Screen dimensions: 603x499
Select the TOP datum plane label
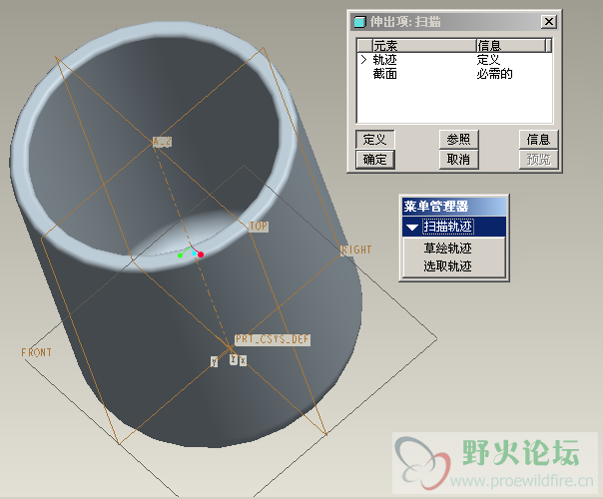click(259, 227)
